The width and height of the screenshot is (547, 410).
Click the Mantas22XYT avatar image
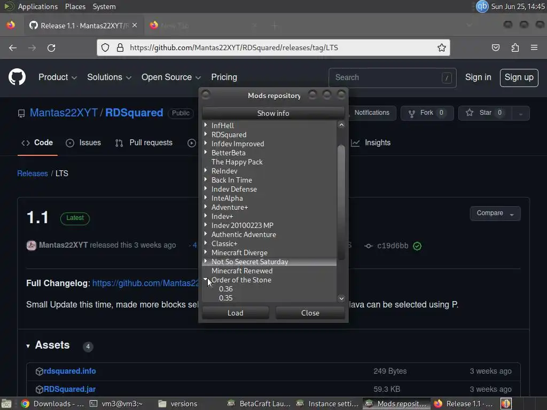[32, 246]
